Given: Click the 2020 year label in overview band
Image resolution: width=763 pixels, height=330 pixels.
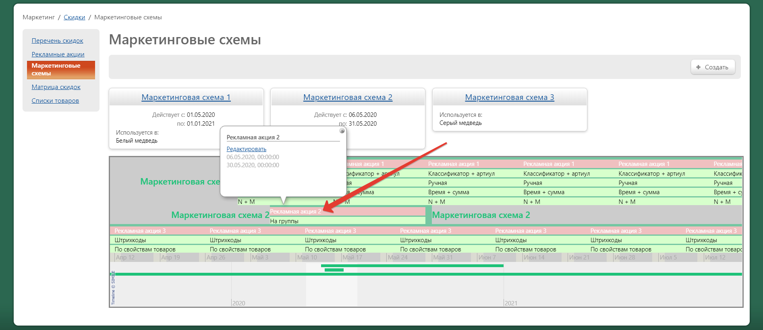Looking at the screenshot, I should pyautogui.click(x=238, y=303).
